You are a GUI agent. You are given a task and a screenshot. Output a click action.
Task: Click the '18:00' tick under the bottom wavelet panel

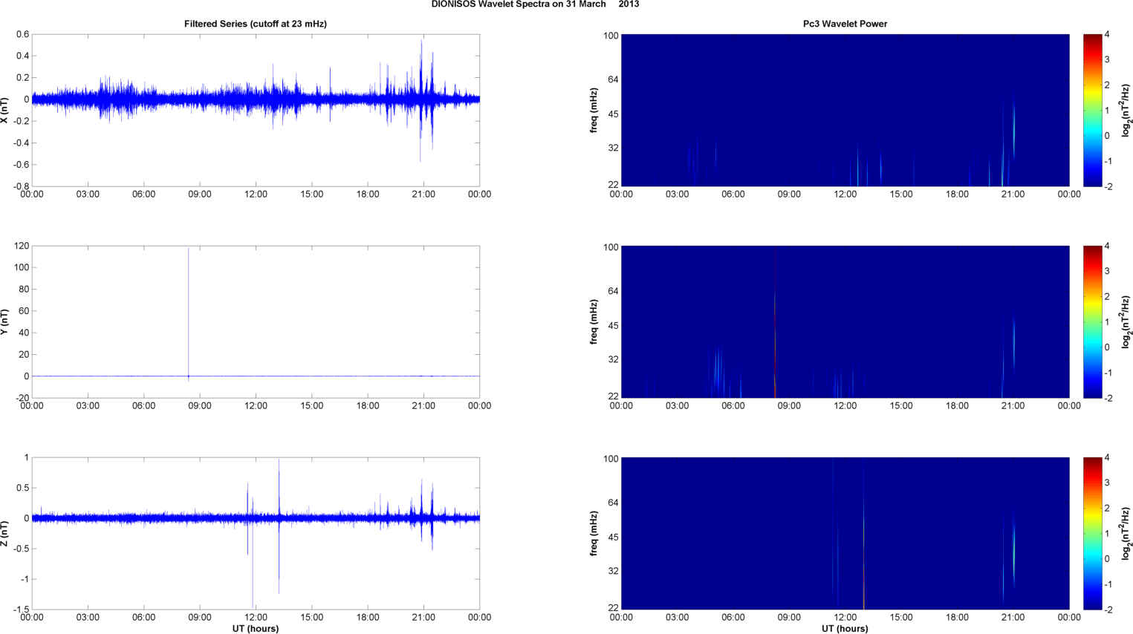(x=957, y=618)
